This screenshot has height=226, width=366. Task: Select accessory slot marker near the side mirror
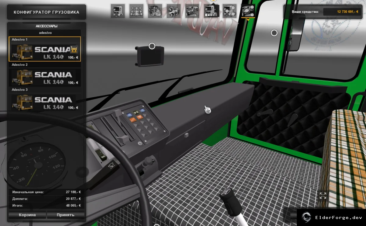[274, 33]
